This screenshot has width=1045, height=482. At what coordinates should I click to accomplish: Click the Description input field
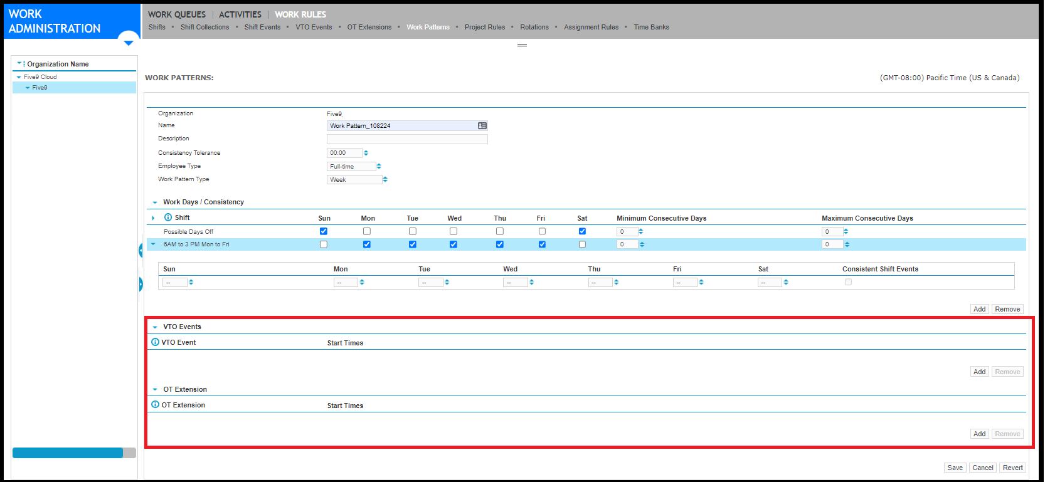pos(407,139)
